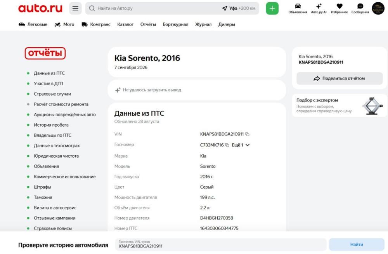Jump to Участие в ДТП section
The width and height of the screenshot is (388, 254).
click(48, 83)
